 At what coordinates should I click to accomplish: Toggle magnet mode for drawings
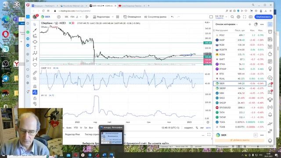coord(35,86)
